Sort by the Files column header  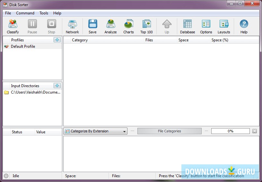(161, 40)
